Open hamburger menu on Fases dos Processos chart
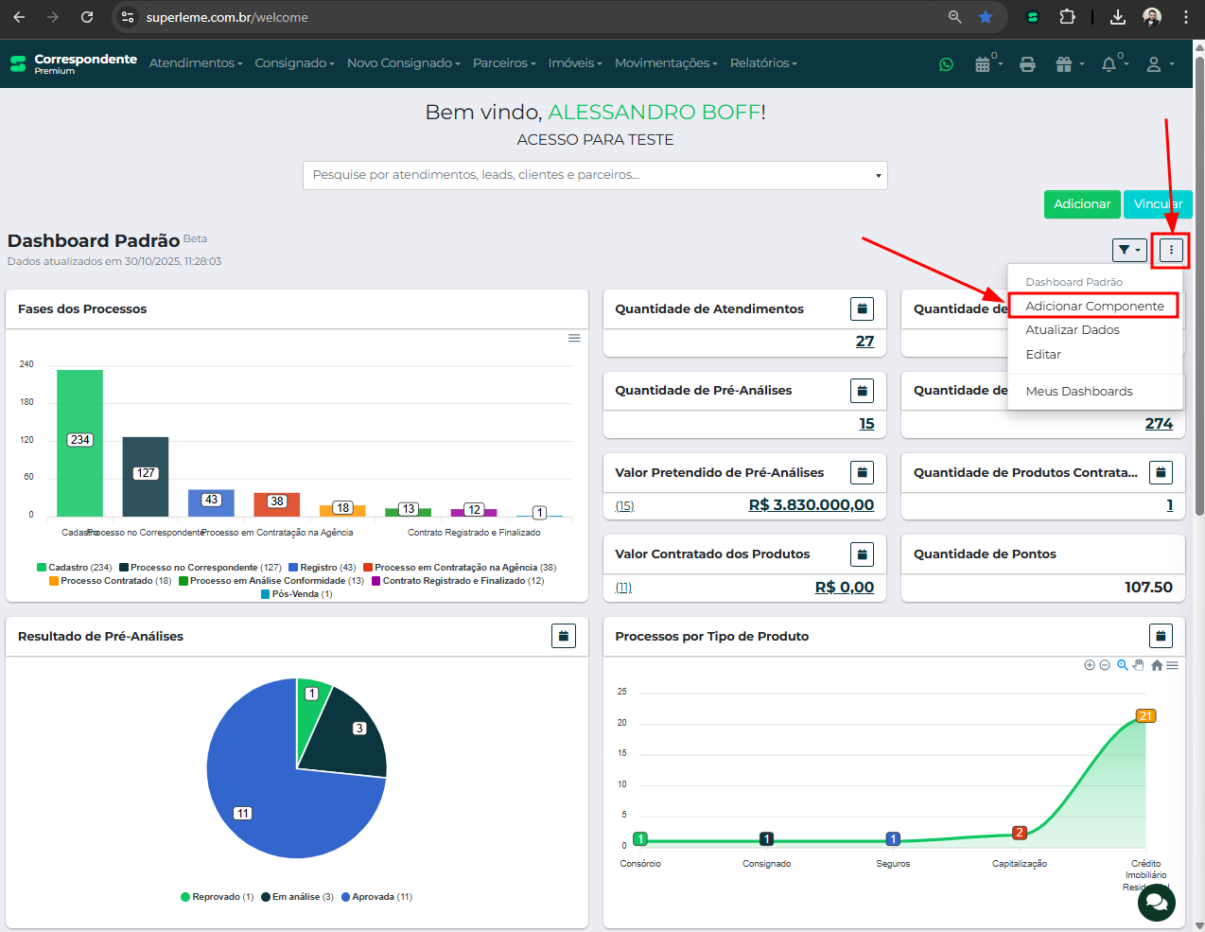 [574, 338]
